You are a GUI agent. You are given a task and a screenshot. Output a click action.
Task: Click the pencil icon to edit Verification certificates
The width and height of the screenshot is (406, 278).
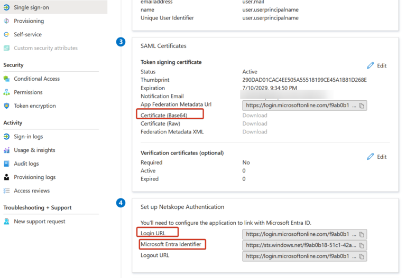point(371,157)
